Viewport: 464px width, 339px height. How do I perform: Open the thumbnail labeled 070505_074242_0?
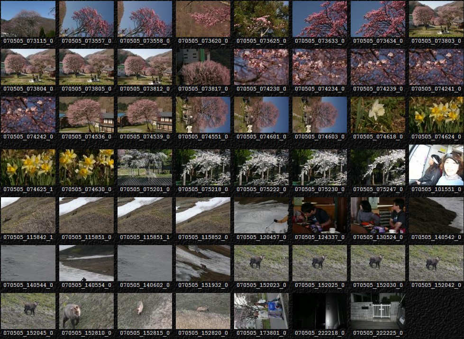(x=28, y=115)
